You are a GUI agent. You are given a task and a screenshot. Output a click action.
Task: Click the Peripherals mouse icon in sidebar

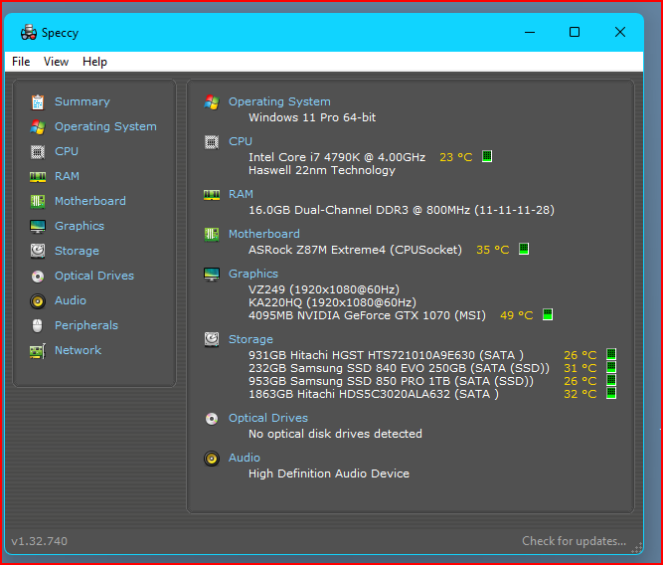pos(38,326)
